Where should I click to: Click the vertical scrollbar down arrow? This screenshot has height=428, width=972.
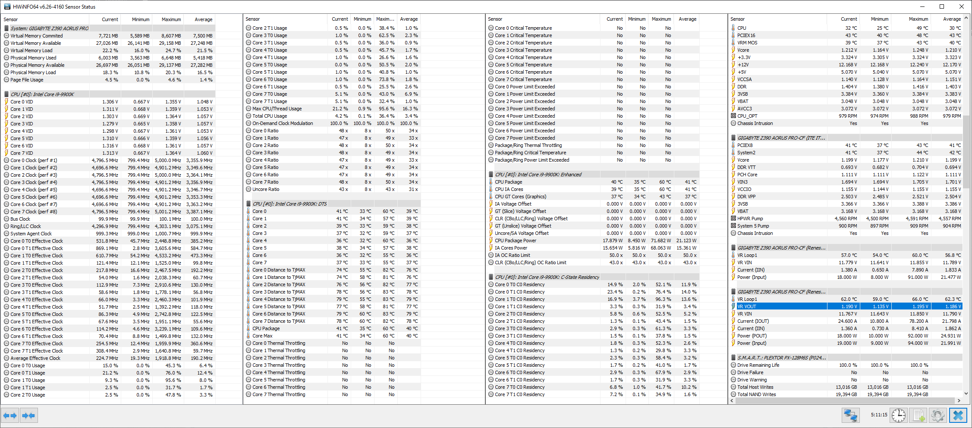(x=966, y=394)
